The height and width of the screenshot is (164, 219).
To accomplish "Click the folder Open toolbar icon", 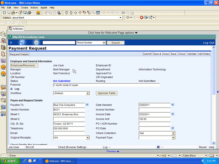I will [x=13, y=13].
